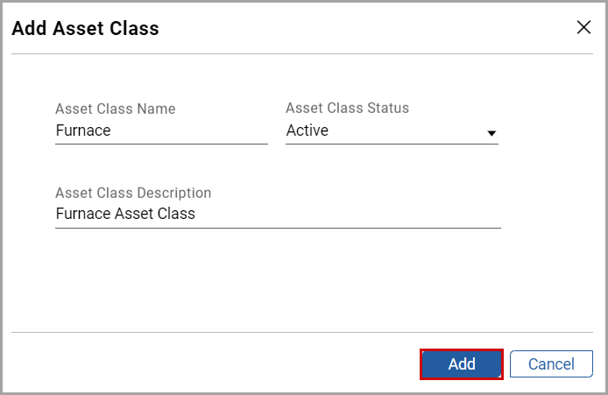This screenshot has width=608, height=395.
Task: Click the Asset Class Name label
Action: pos(115,109)
